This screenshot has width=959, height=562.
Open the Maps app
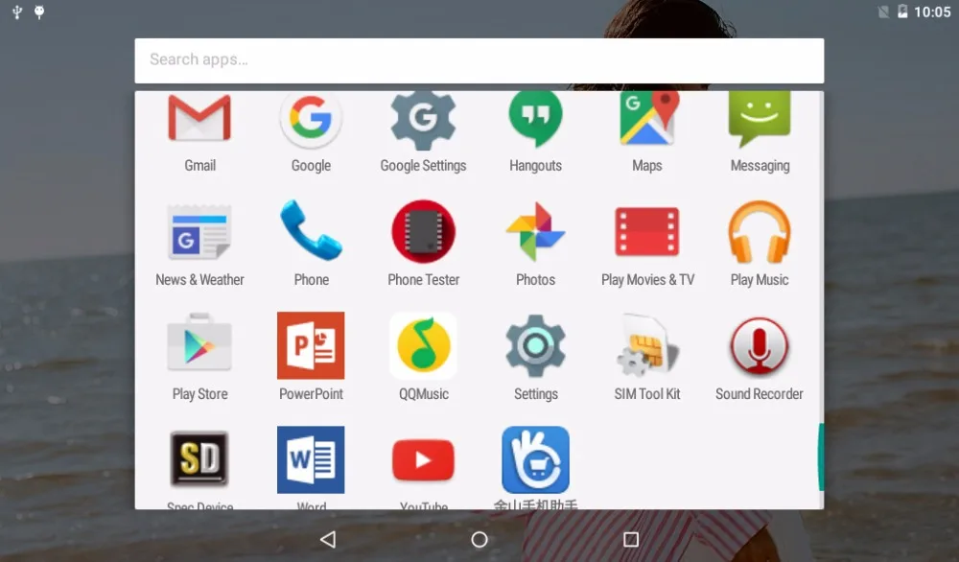tap(647, 118)
